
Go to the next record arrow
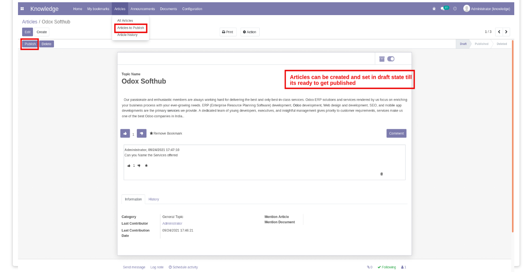tap(506, 32)
